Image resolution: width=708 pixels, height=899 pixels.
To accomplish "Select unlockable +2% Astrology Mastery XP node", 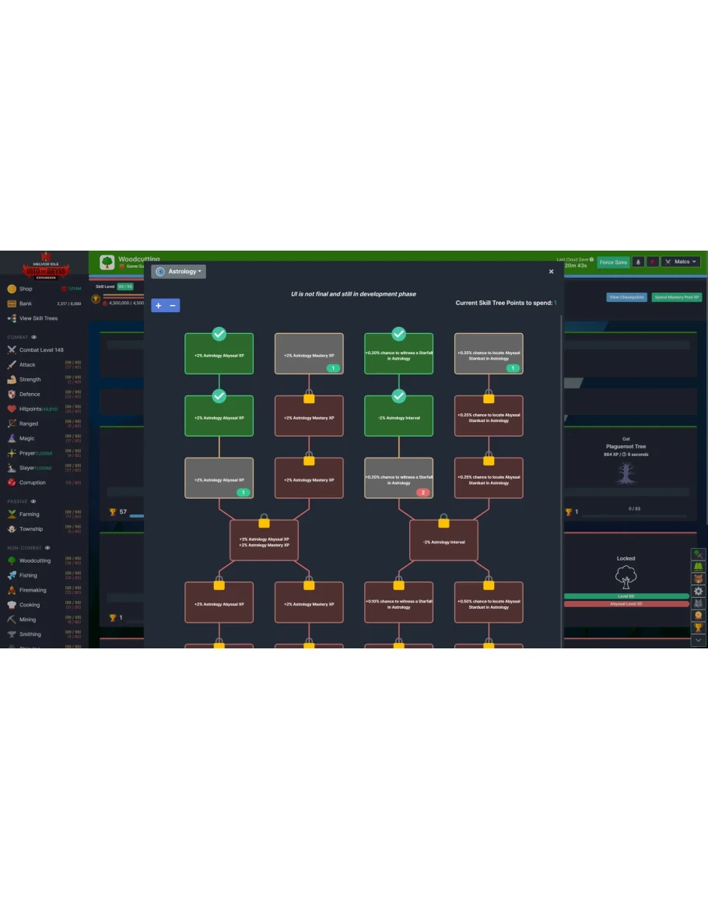I will [309, 354].
